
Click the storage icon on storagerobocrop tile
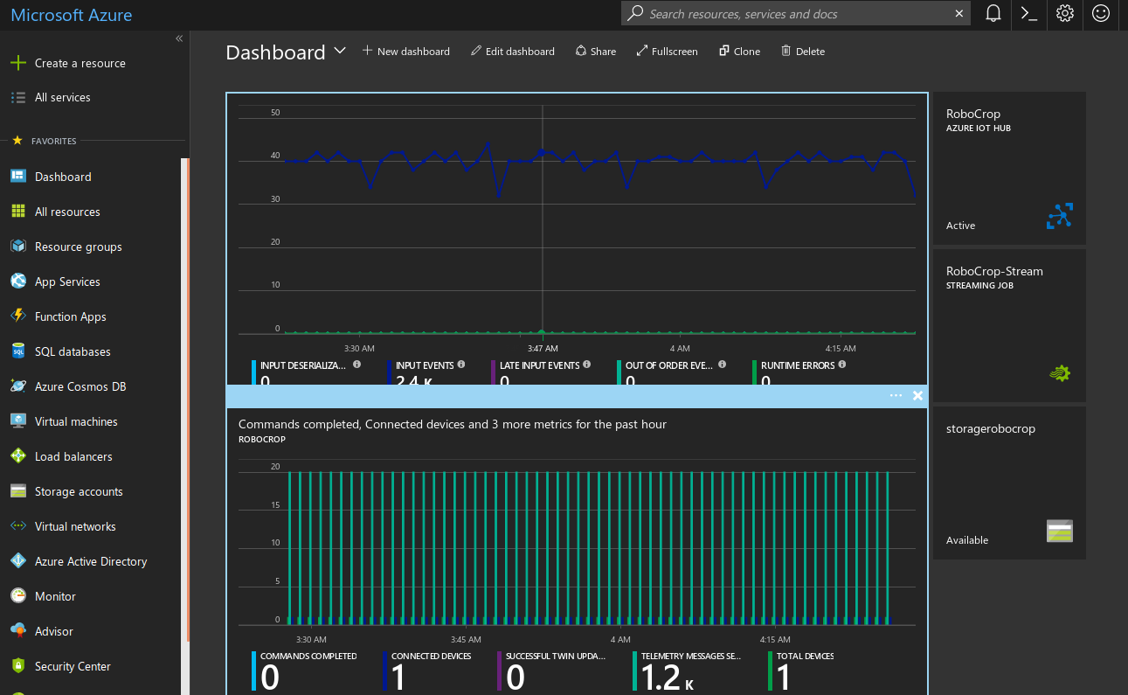1059,531
